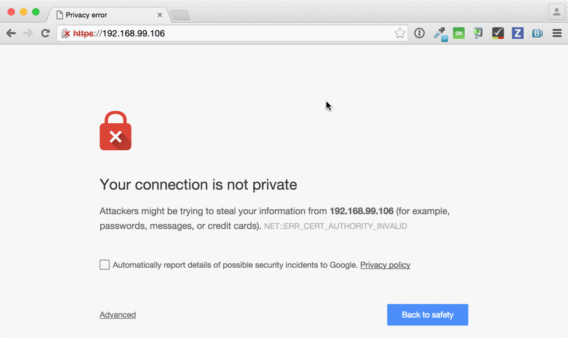Close the Privacy error tab
This screenshot has height=338, width=568.
pos(159,15)
